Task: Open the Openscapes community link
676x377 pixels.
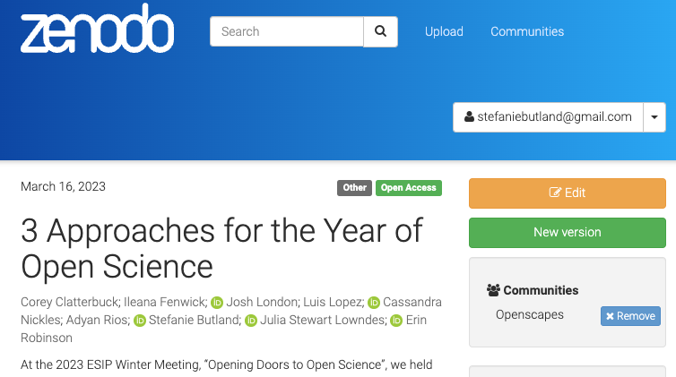Action: (529, 315)
